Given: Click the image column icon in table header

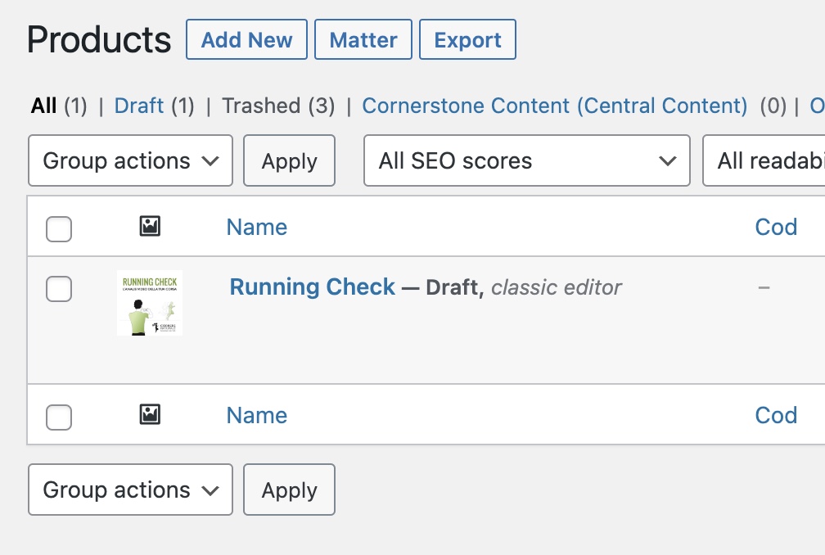Looking at the screenshot, I should tap(150, 227).
